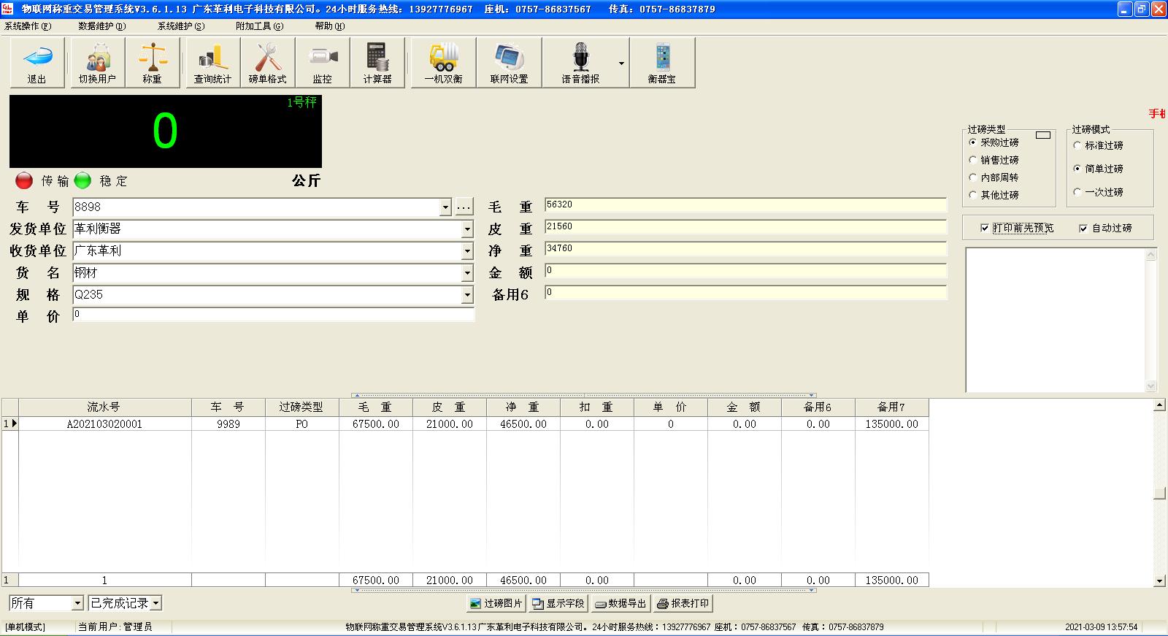Click the 过磅类型 column header
The image size is (1168, 636).
pos(301,407)
